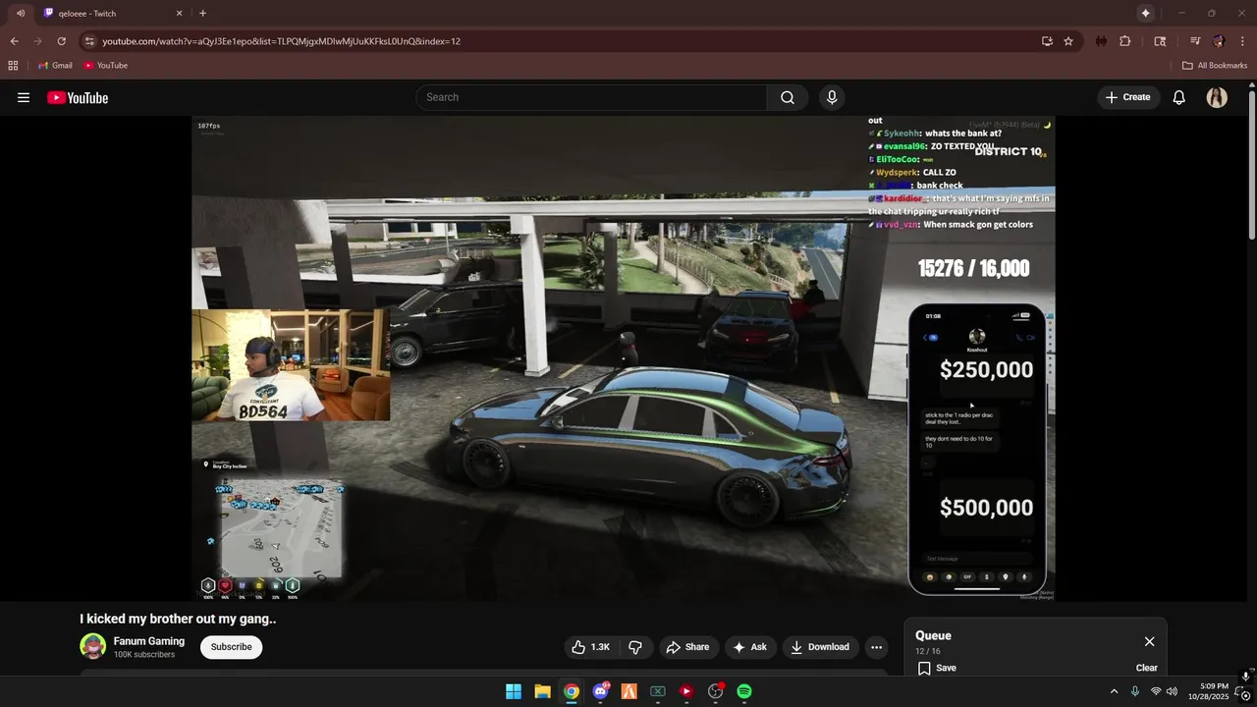This screenshot has width=1257, height=707.
Task: Open the YouTube notifications bell
Action: point(1179,97)
